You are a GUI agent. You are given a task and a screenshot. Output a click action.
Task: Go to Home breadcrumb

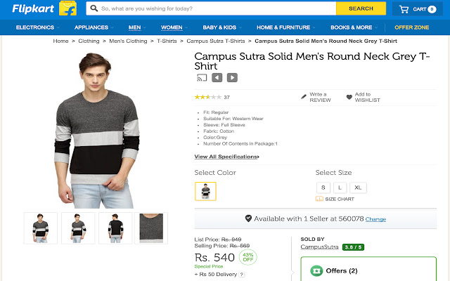(60, 41)
